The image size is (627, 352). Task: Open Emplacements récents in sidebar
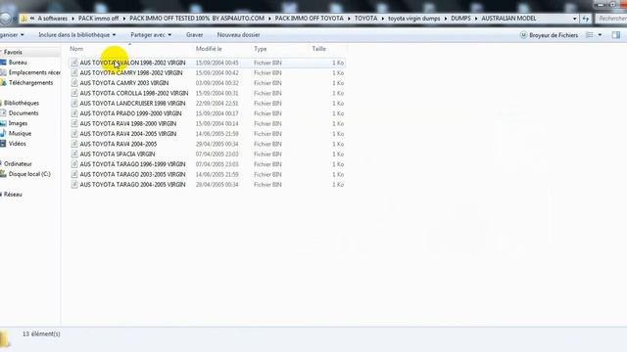[34, 72]
